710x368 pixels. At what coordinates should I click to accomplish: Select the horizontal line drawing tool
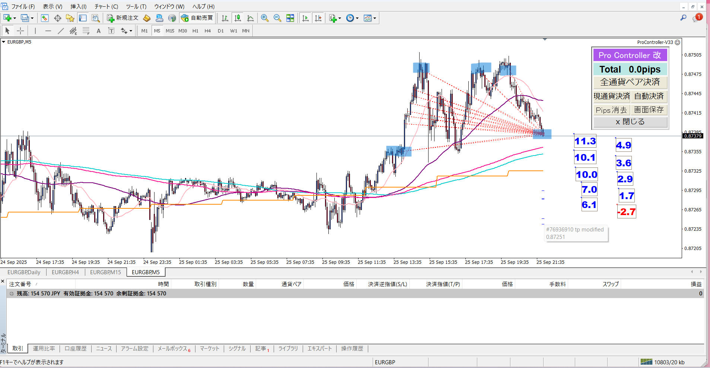pyautogui.click(x=48, y=31)
